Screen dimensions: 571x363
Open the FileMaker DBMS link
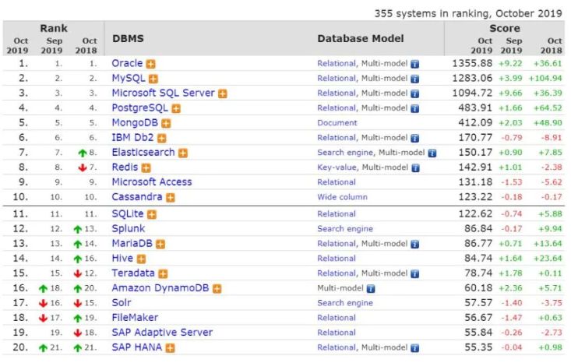[135, 318]
